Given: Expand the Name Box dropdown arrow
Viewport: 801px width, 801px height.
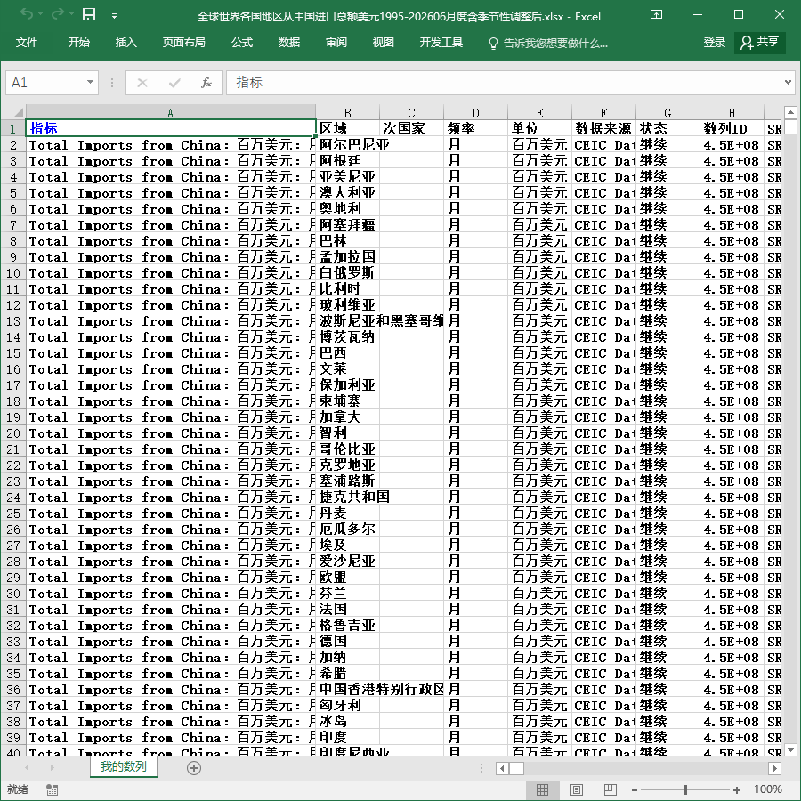Looking at the screenshot, I should (x=90, y=82).
